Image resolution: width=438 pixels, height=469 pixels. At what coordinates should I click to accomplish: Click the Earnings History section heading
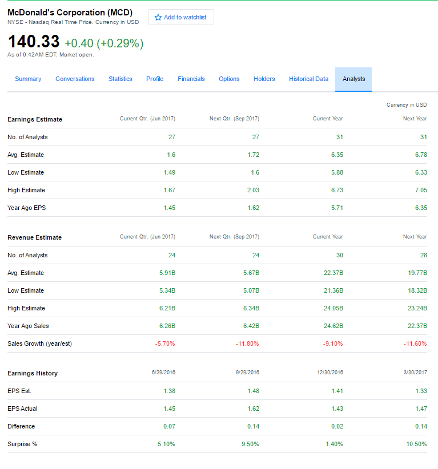coord(33,373)
